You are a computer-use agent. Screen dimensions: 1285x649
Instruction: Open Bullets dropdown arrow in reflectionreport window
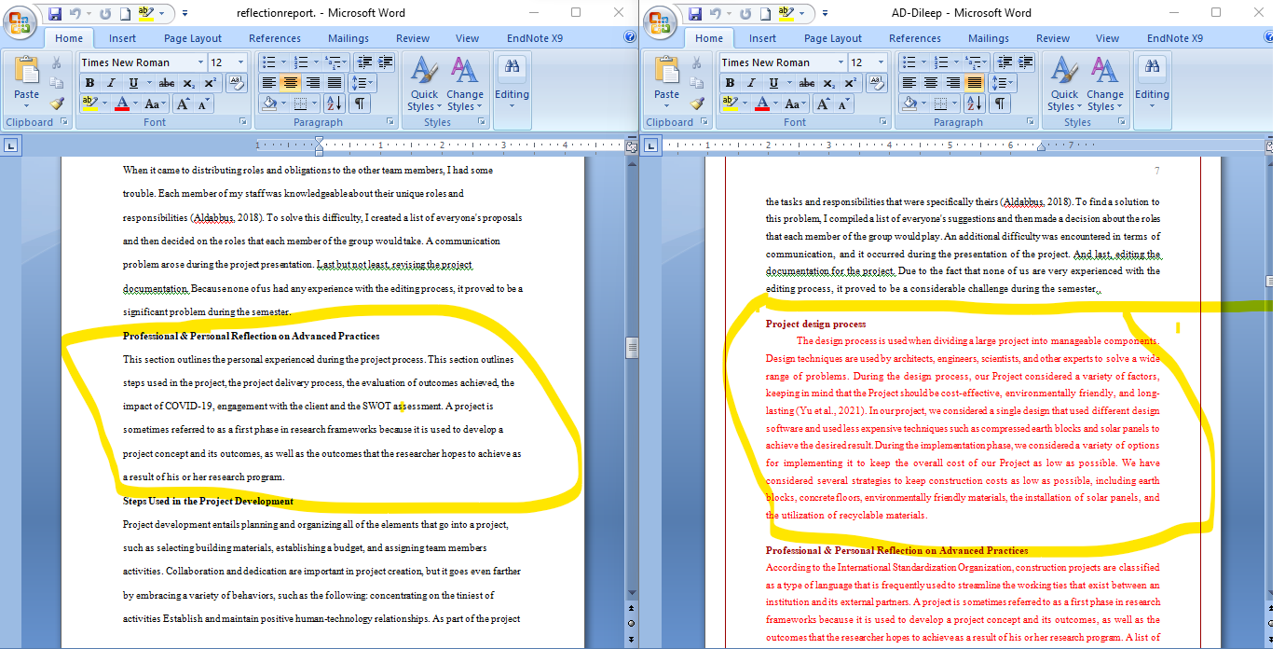(283, 62)
